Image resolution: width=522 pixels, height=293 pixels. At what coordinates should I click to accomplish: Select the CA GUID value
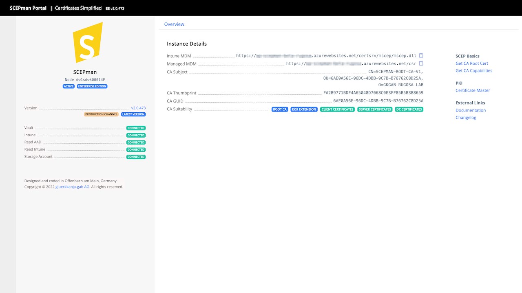pyautogui.click(x=378, y=101)
